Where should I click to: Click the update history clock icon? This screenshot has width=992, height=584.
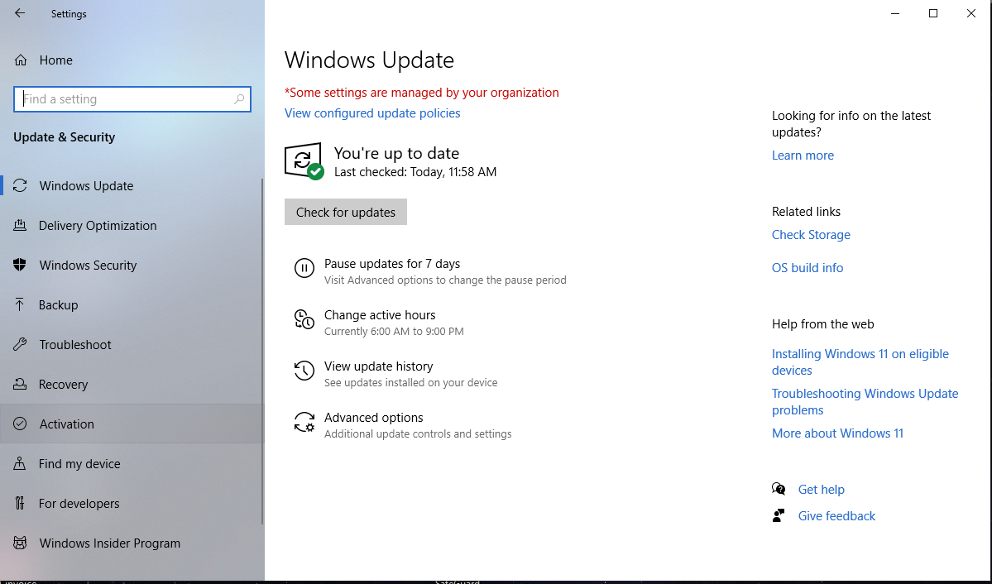point(304,371)
